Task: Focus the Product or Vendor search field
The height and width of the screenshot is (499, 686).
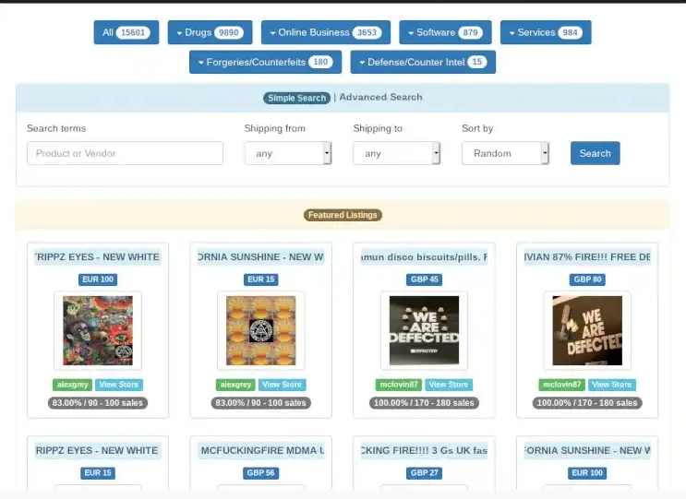Action: (x=126, y=153)
